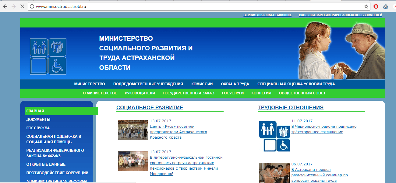Click ВЕРСИЯ ДЛЯ СЛАБОВИДЯЩИХ link
This screenshot has width=396, height=183.
tap(267, 15)
